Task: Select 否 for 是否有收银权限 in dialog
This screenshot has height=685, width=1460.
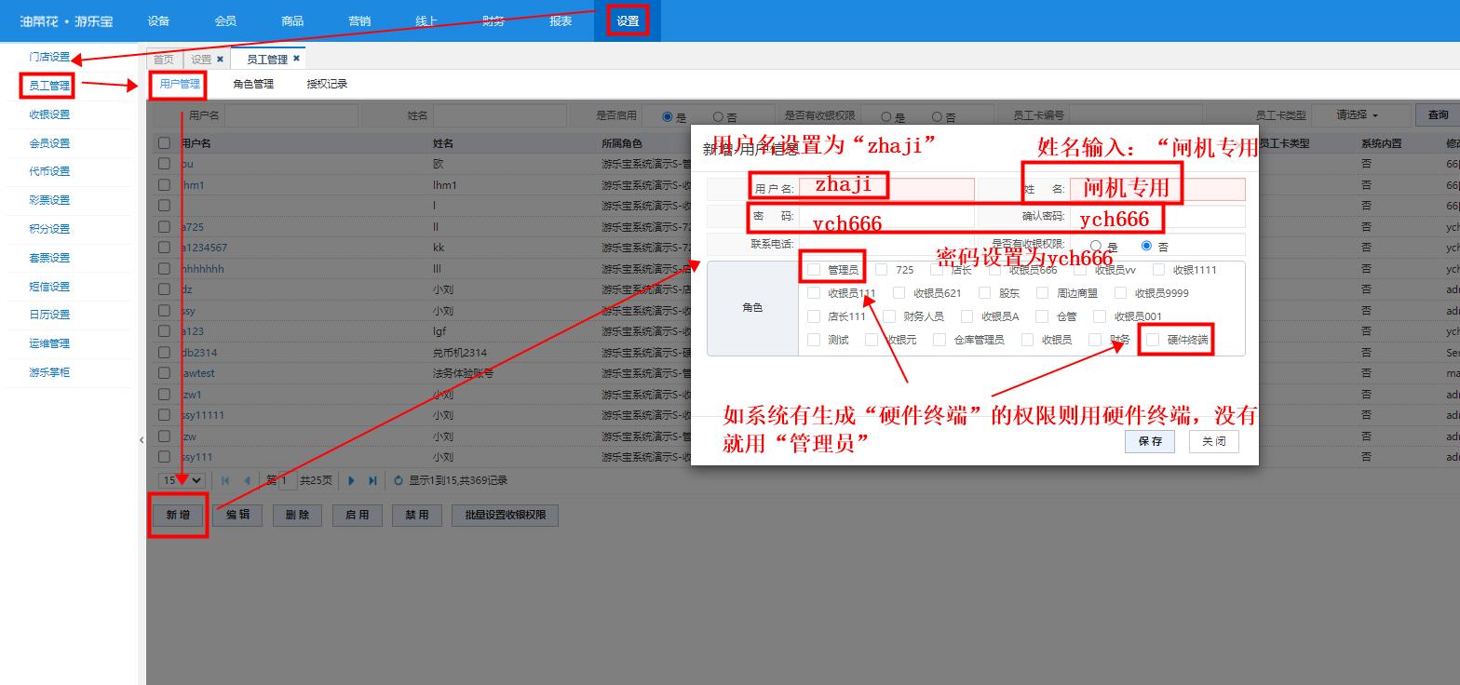Action: (x=1146, y=247)
